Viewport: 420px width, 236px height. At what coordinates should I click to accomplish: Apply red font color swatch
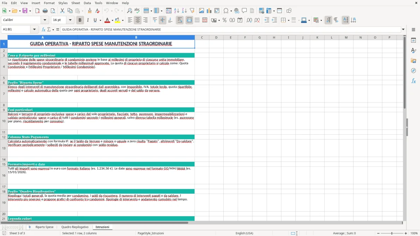tap(107, 20)
